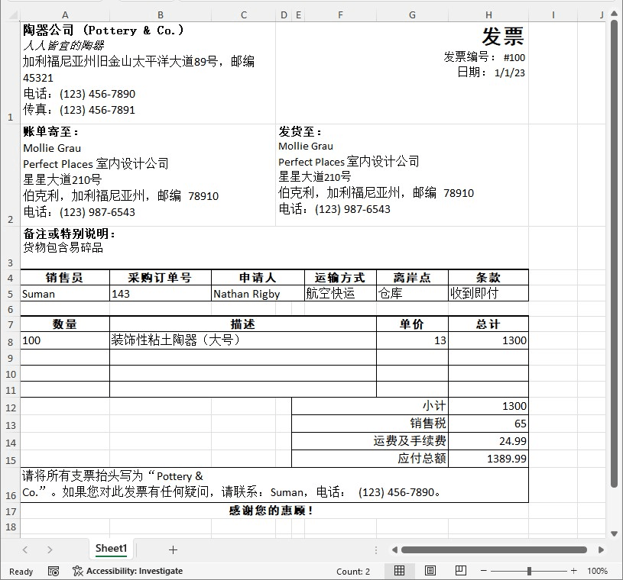
Task: Add a new worksheet with the plus icon
Action: point(173,549)
